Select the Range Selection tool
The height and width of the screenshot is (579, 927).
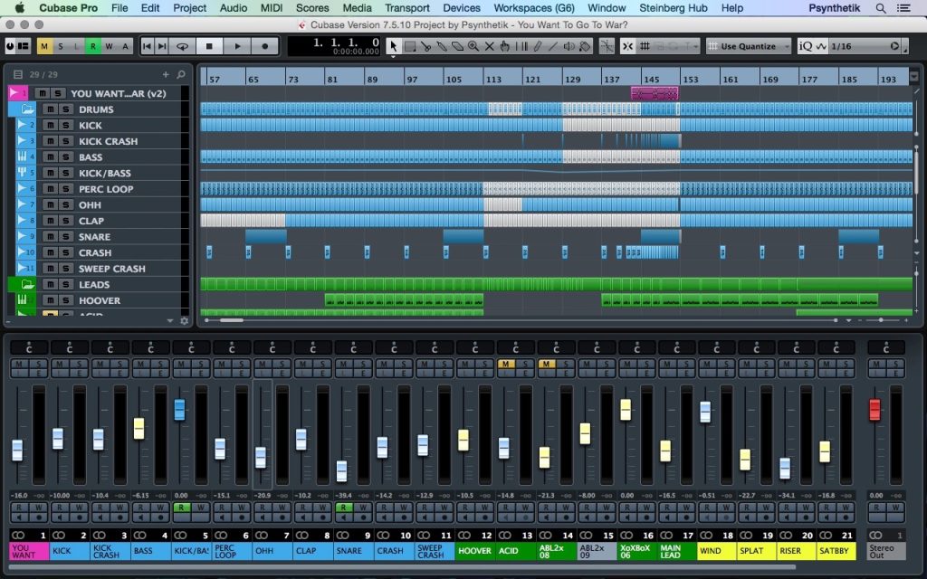coord(409,46)
